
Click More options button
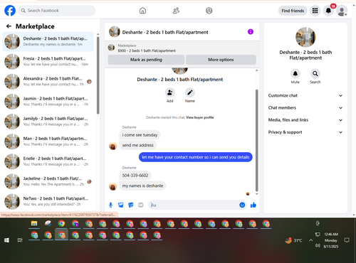[x=221, y=60]
